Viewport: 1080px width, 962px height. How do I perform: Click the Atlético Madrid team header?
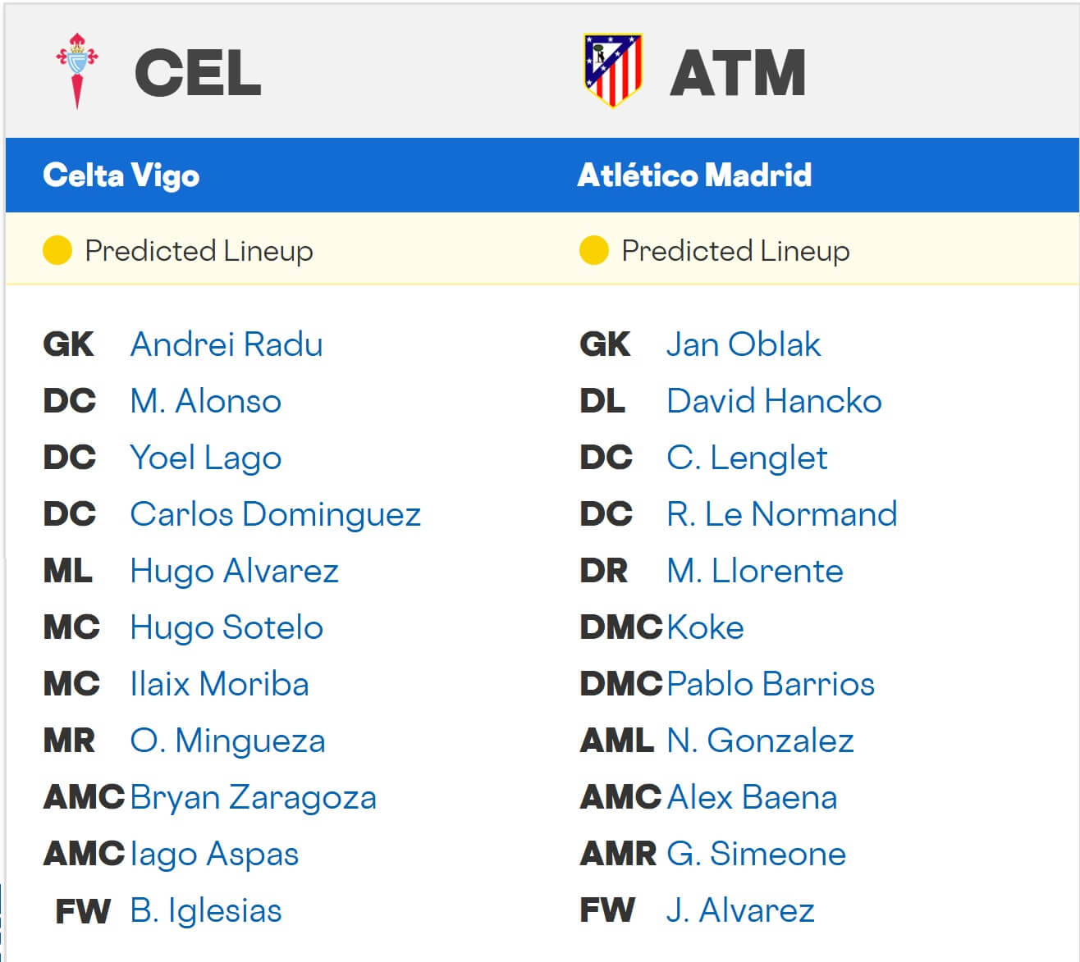pos(694,176)
